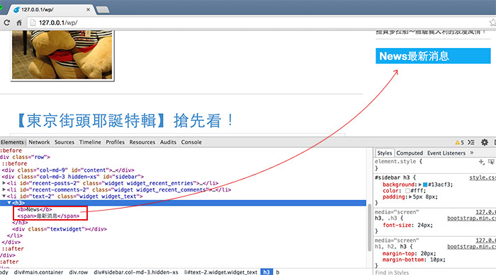Open the Profiles tab
The height and width of the screenshot is (275, 496).
[x=115, y=142]
